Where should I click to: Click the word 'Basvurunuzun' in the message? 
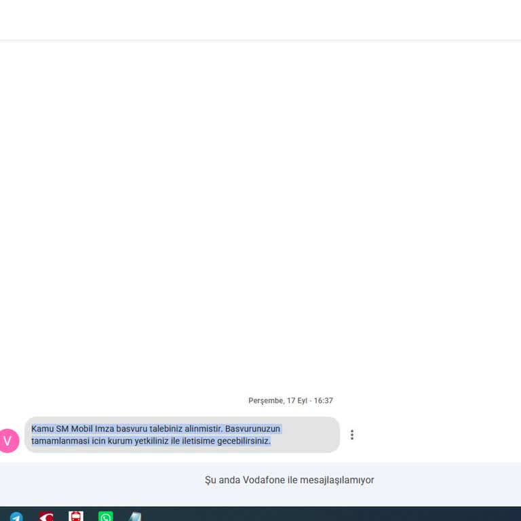252,429
